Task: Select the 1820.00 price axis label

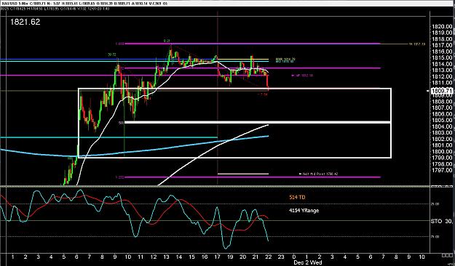Action: point(442,26)
